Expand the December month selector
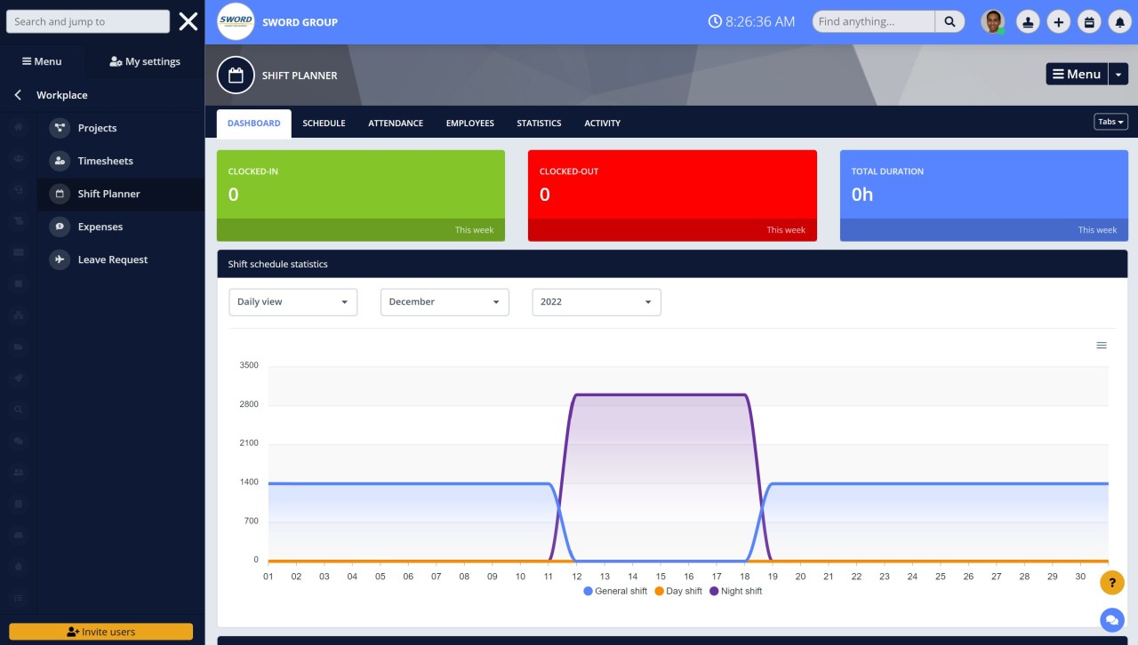 [445, 302]
